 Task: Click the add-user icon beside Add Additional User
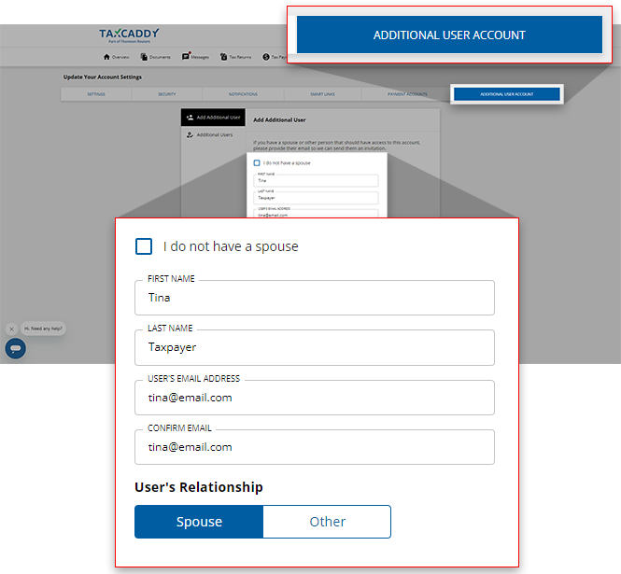[190, 118]
